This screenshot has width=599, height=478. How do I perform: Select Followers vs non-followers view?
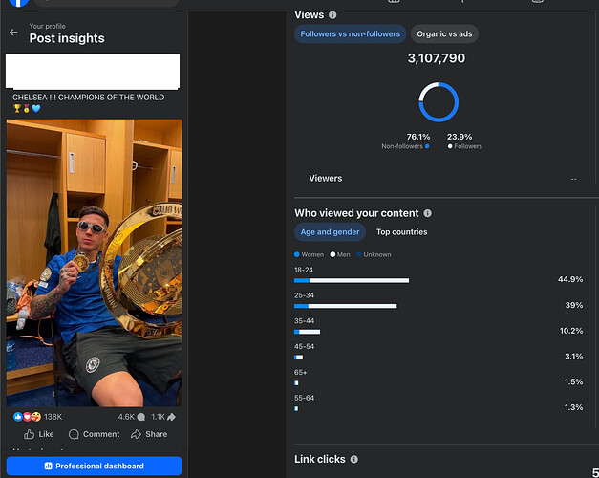tap(351, 34)
